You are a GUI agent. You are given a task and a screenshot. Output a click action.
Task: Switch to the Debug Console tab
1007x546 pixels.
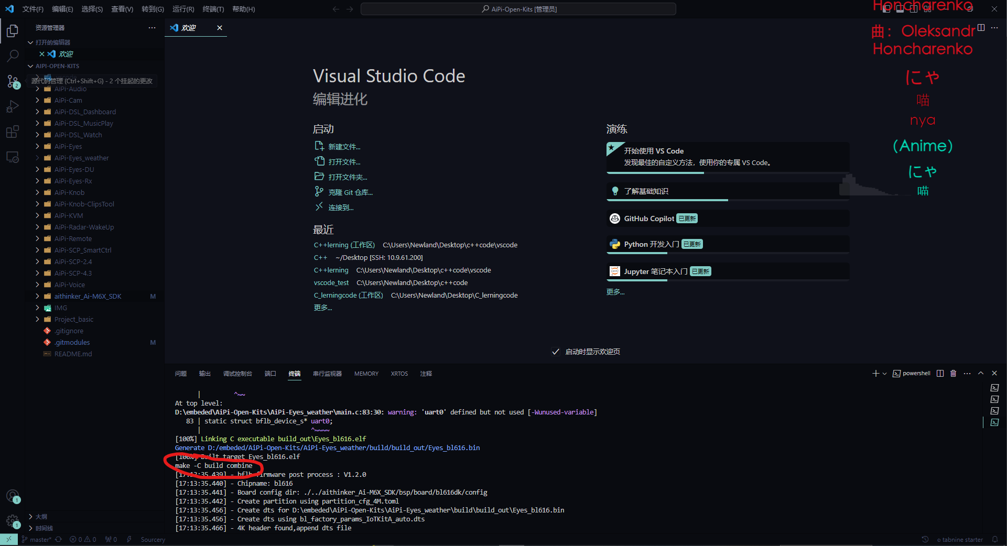tap(237, 374)
